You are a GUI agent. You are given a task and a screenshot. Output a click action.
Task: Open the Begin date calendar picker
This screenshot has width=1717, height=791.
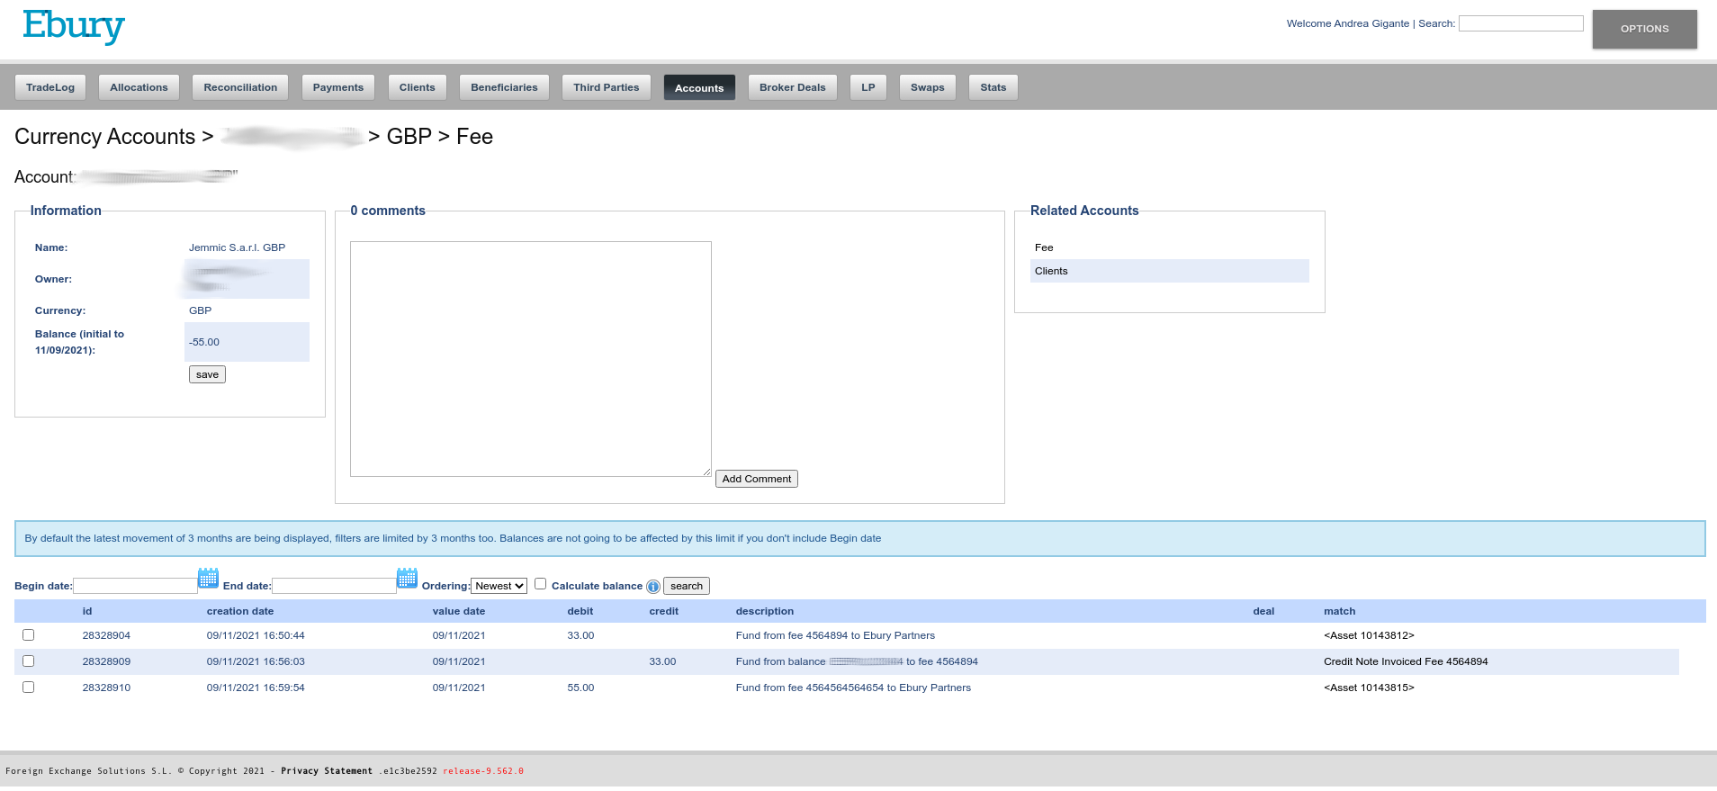click(208, 578)
